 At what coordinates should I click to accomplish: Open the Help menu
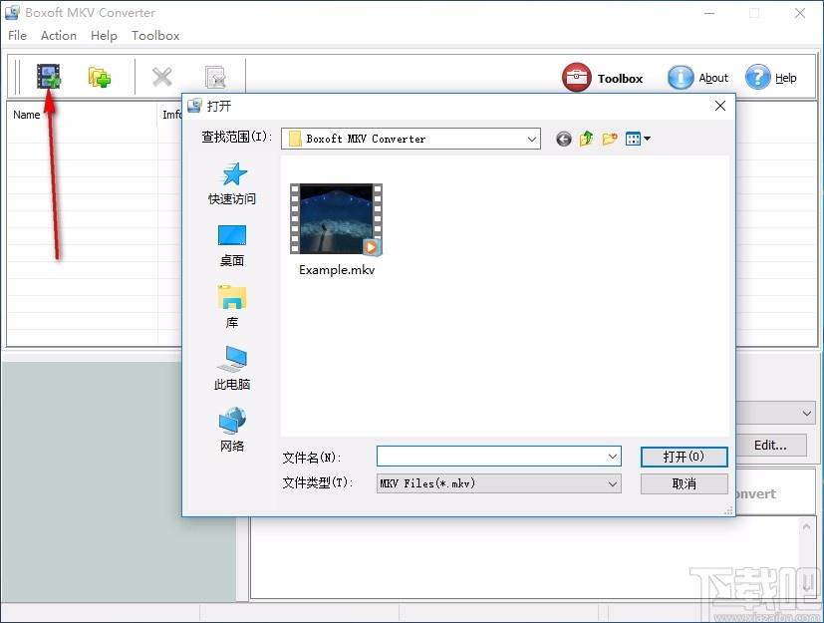pos(104,35)
